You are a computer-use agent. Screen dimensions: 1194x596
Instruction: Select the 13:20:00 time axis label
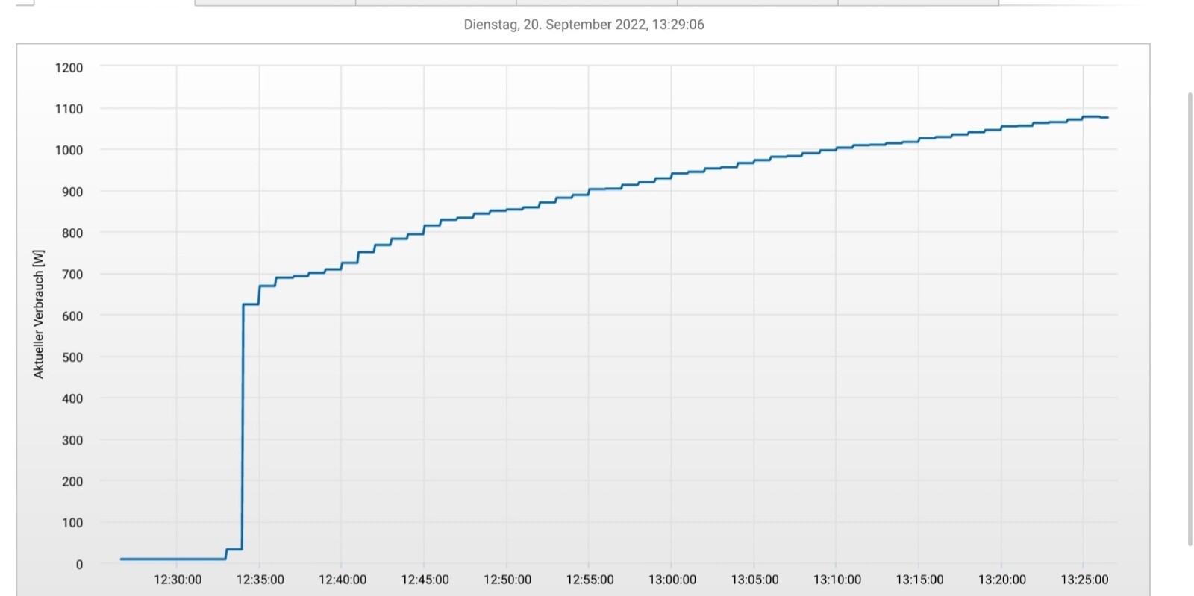[x=1001, y=580]
